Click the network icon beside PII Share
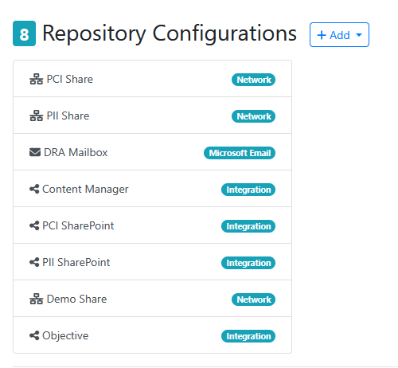The width and height of the screenshot is (398, 368). (x=36, y=115)
